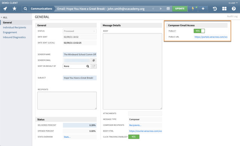Open the Stats... overview link
The width and height of the screenshot is (240, 146).
tap(67, 137)
